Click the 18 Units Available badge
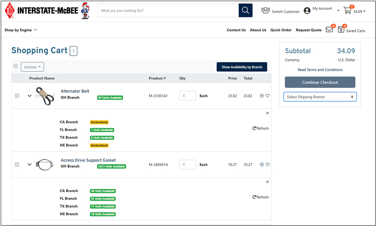This screenshot has width=376, height=226. click(103, 214)
